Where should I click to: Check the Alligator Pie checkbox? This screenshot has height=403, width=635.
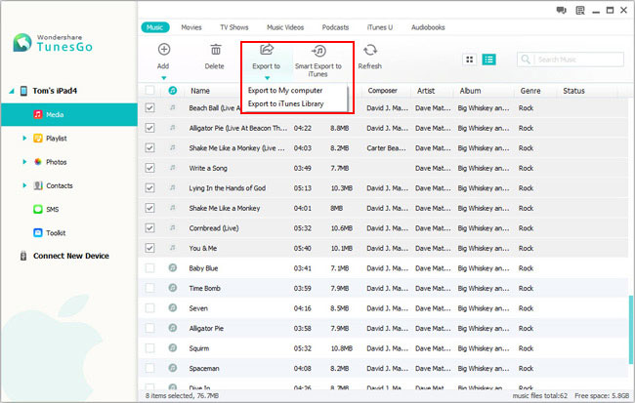(149, 328)
